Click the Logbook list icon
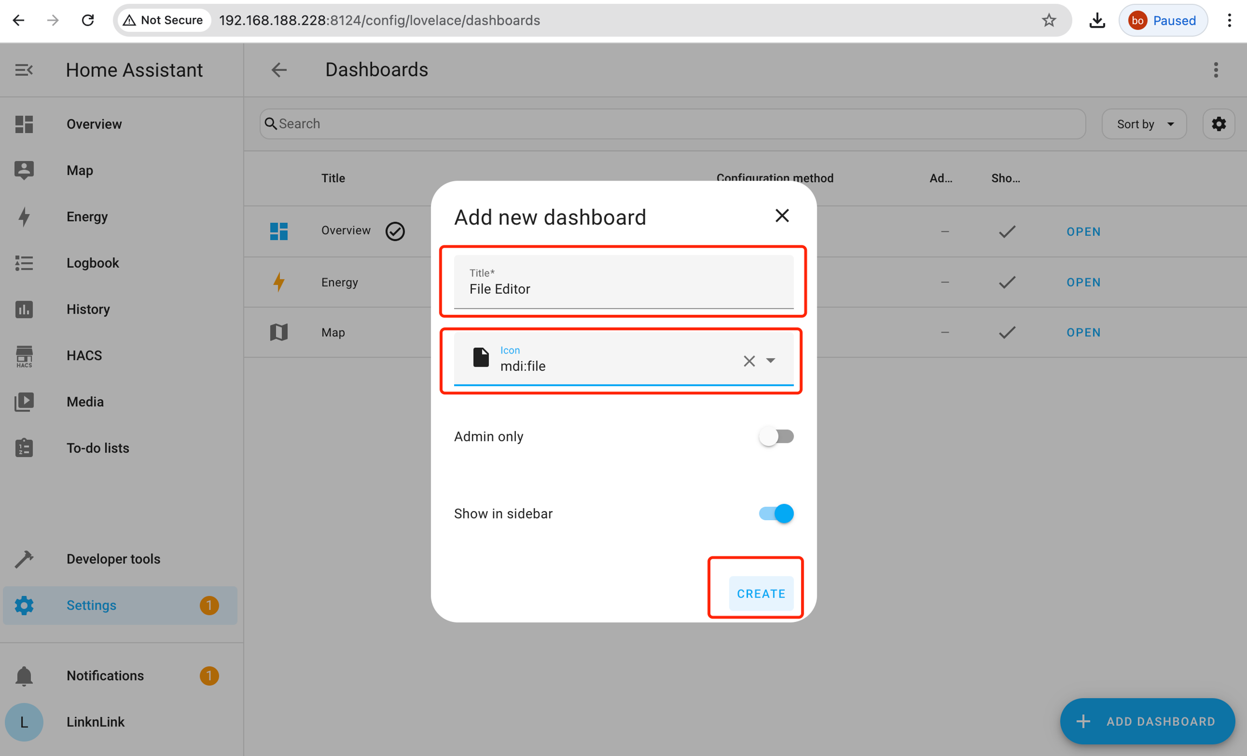Screen dimensions: 1247x756 24,263
